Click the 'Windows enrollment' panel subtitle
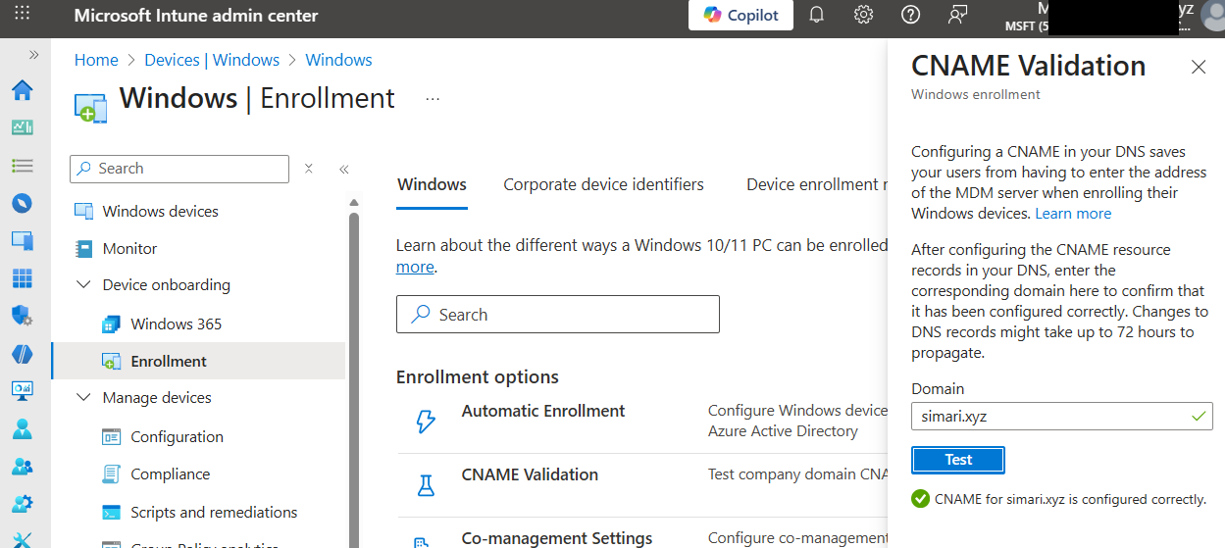The height and width of the screenshot is (548, 1225). (x=976, y=95)
